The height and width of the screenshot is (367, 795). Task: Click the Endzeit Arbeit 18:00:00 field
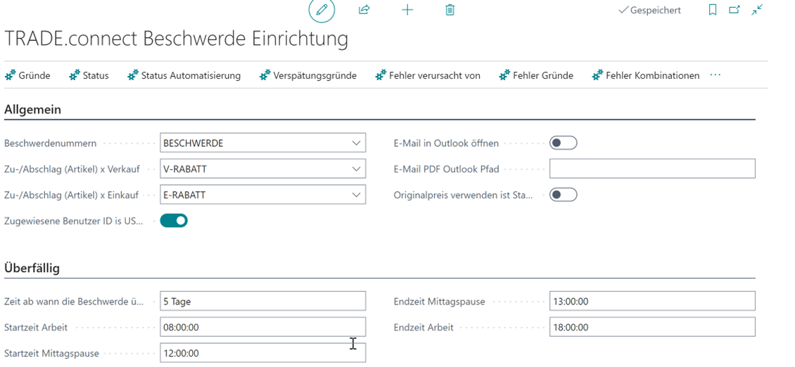[x=652, y=327]
